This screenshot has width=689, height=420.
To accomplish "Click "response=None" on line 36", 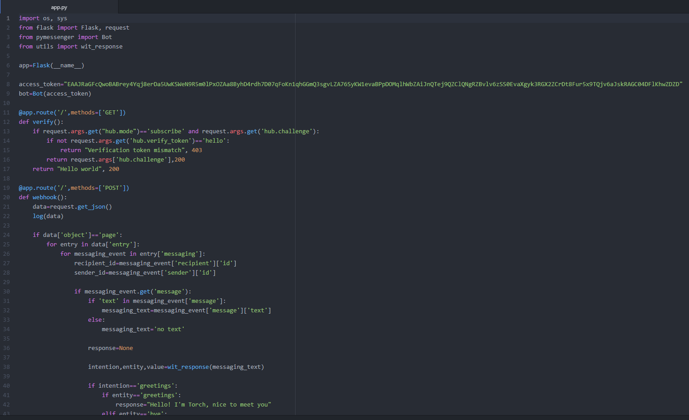I will pyautogui.click(x=110, y=348).
